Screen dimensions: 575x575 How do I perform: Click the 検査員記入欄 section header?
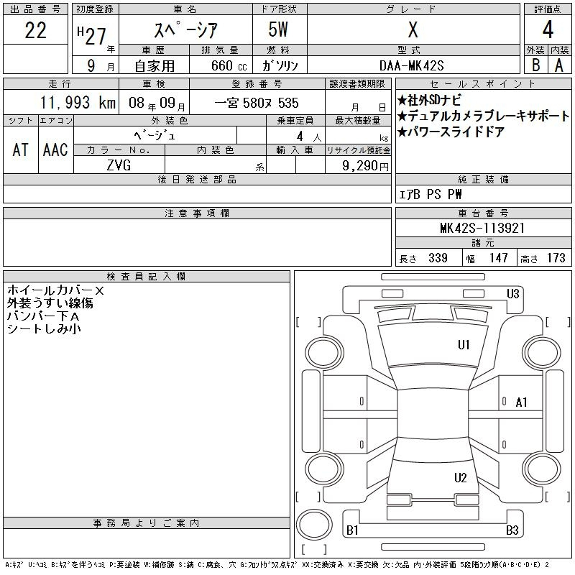tap(147, 276)
